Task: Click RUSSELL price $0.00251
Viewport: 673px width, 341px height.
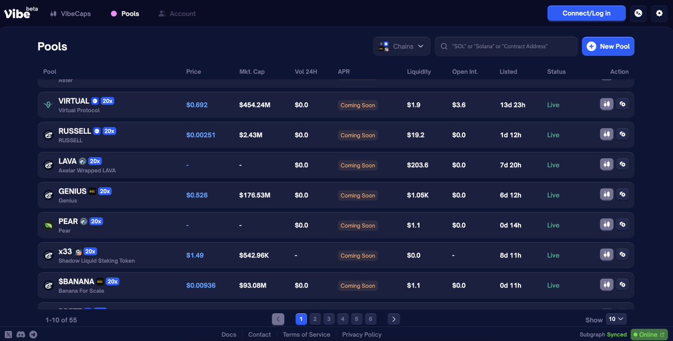Action: tap(201, 135)
